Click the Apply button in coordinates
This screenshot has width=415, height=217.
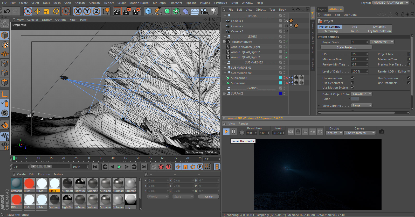[209, 197]
